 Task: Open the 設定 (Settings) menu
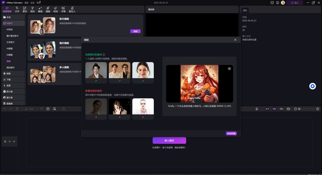click(x=32, y=2)
